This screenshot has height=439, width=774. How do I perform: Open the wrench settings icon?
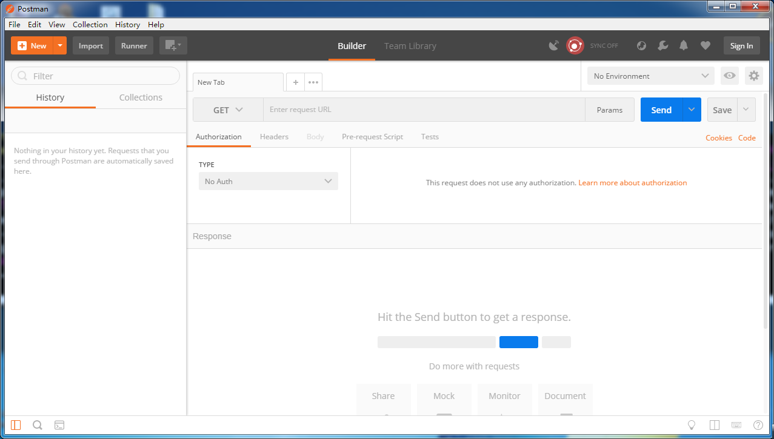pyautogui.click(x=662, y=46)
